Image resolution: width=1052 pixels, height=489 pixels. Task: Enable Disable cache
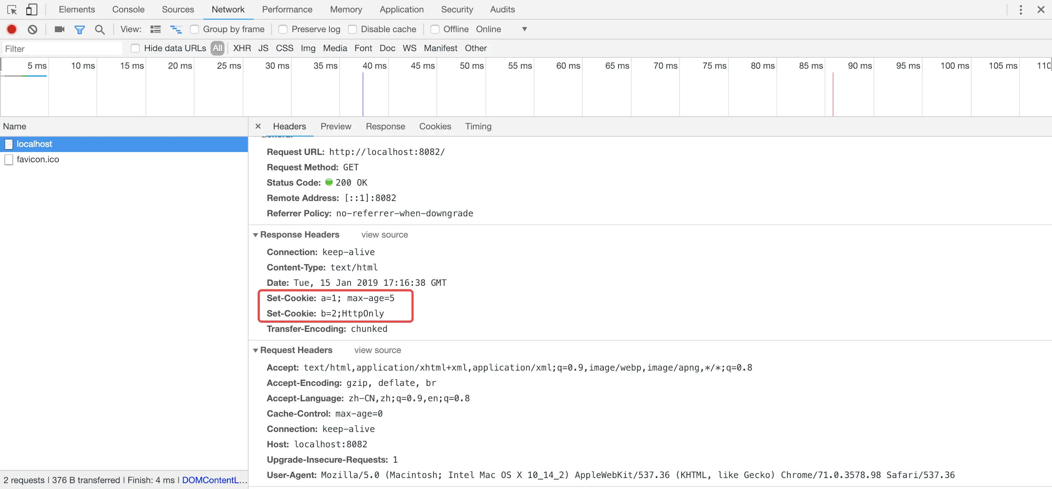352,29
